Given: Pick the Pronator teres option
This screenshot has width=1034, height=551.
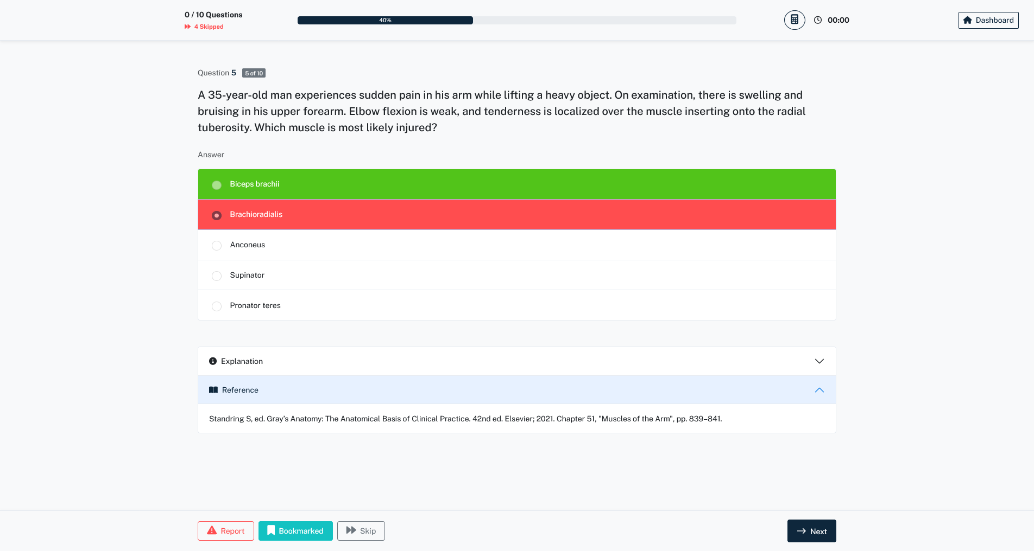Looking at the screenshot, I should (217, 306).
